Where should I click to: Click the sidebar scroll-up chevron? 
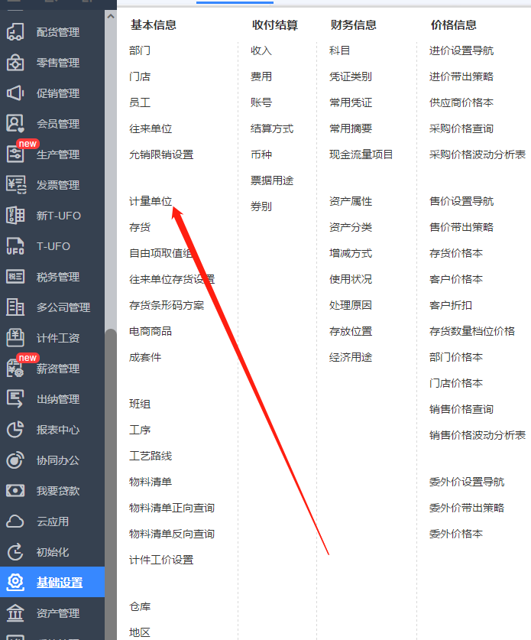pyautogui.click(x=111, y=16)
